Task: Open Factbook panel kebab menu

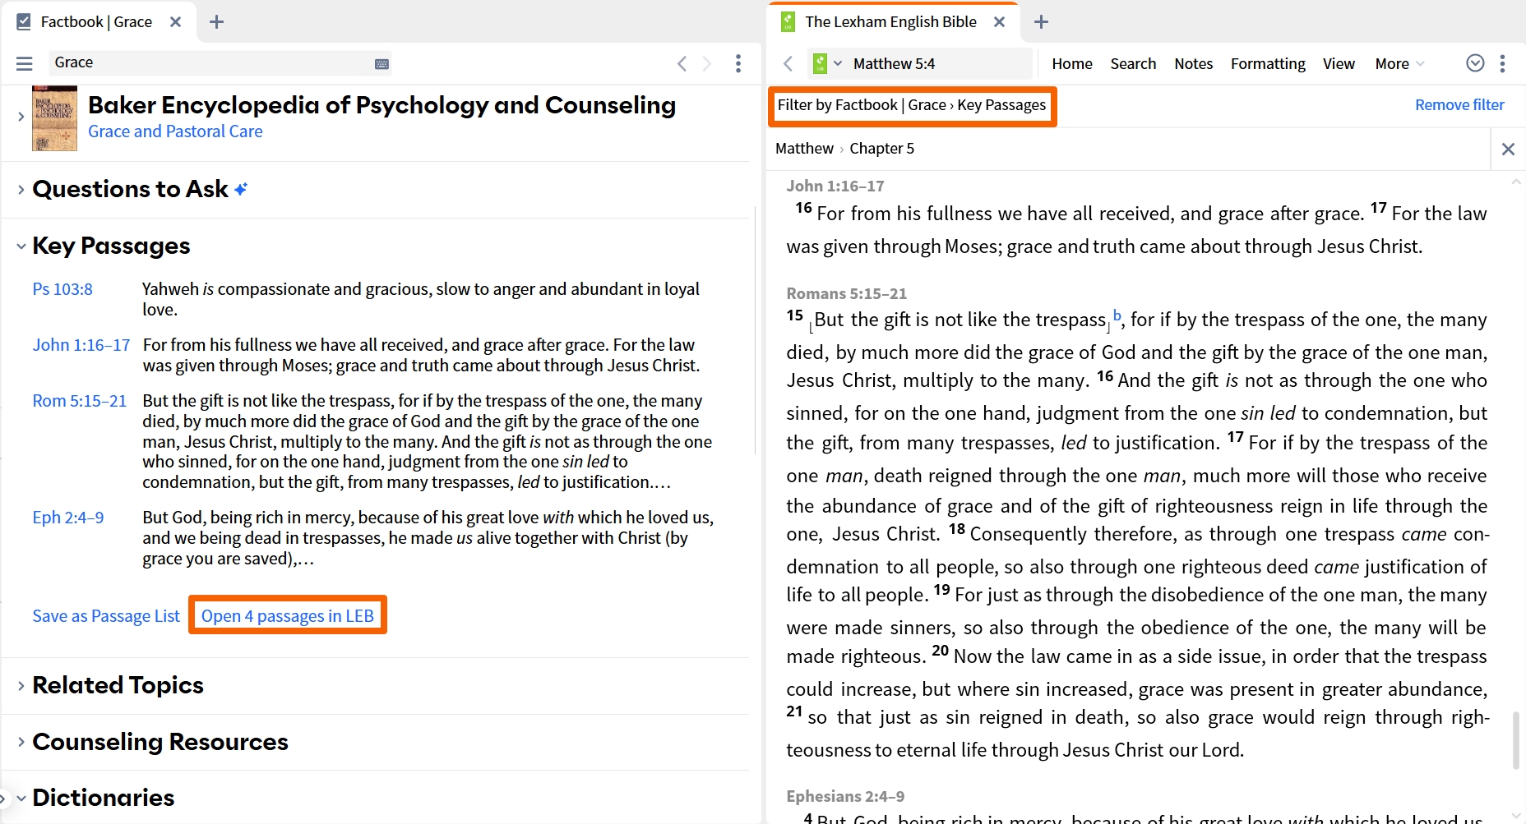Action: pos(738,63)
